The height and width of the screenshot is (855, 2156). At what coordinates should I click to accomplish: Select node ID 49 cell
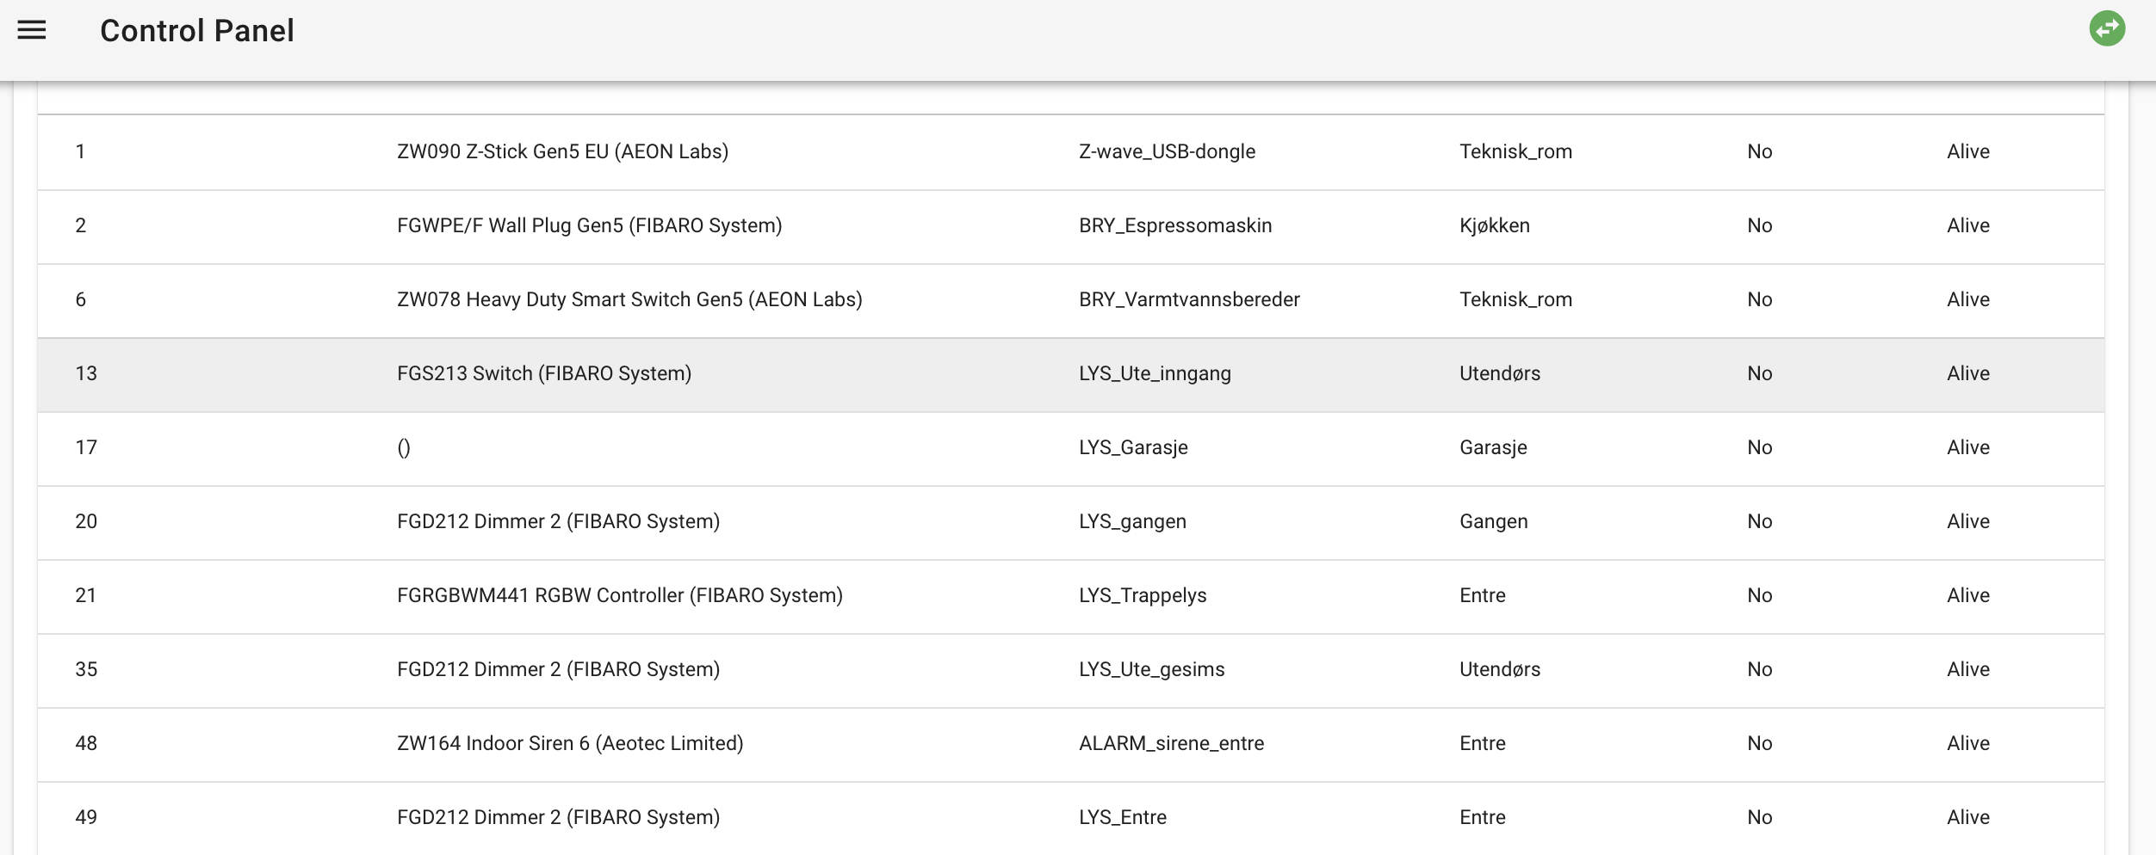click(x=86, y=818)
